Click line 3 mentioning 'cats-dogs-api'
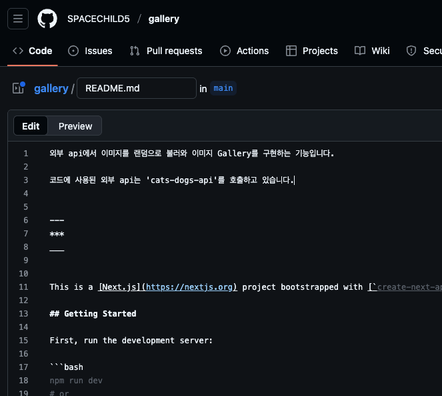The image size is (442, 396). pyautogui.click(x=171, y=180)
